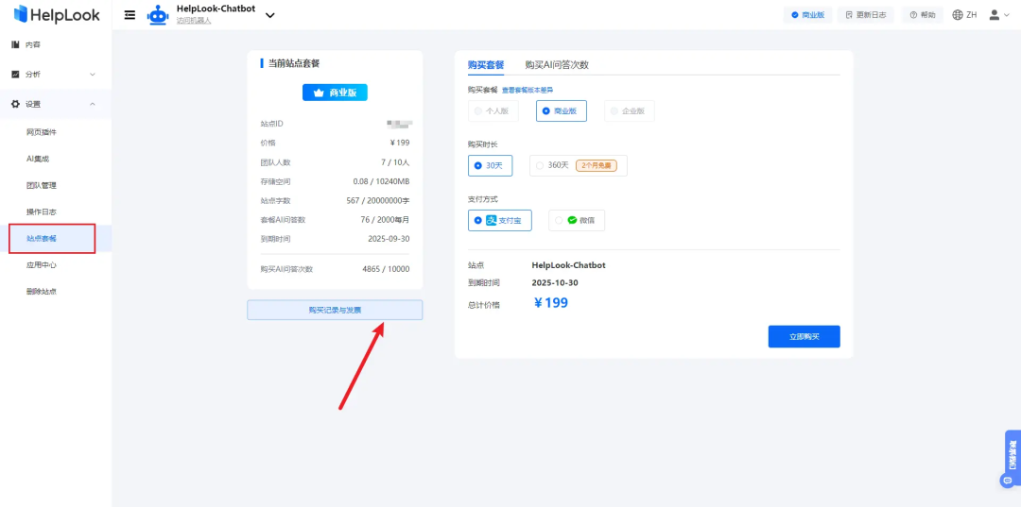Viewport: 1021px width, 507px height.
Task: Collapse the 设置 section chevron
Action: click(93, 104)
